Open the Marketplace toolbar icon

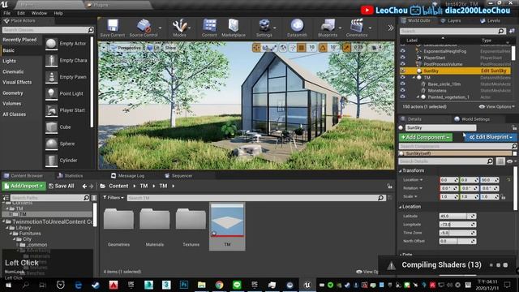click(234, 25)
